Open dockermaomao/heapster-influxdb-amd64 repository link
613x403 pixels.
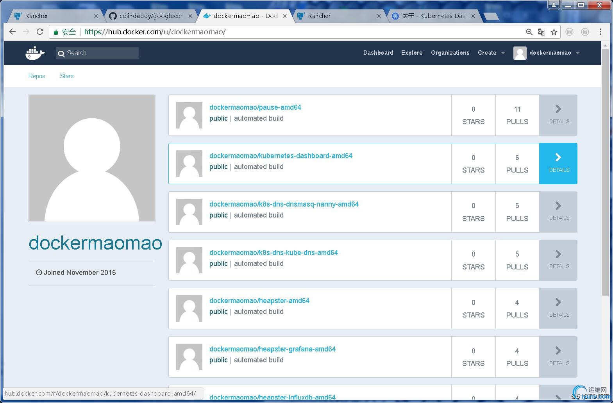[272, 397]
